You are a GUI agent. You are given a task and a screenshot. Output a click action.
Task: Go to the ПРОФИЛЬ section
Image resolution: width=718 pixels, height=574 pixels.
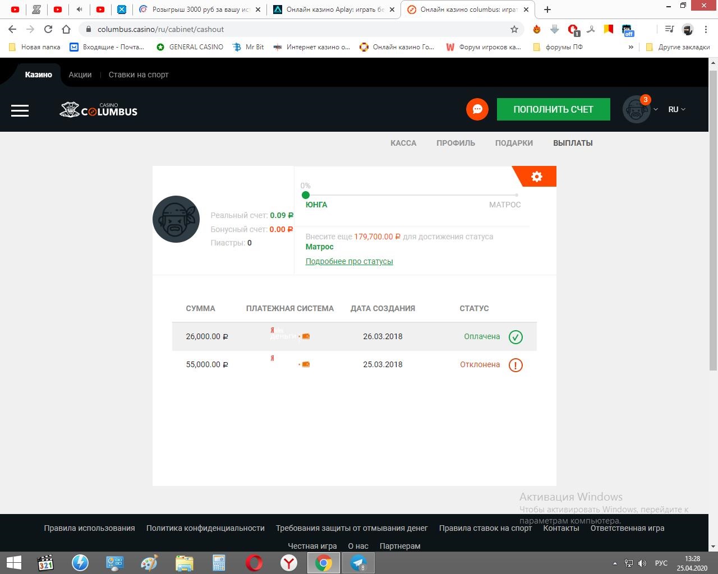point(455,143)
